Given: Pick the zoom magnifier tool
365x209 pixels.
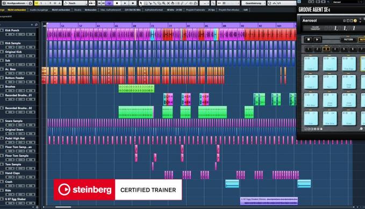Looking at the screenshot, I should (164, 3).
